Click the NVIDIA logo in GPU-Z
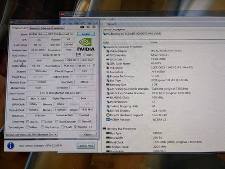 pos(86,45)
